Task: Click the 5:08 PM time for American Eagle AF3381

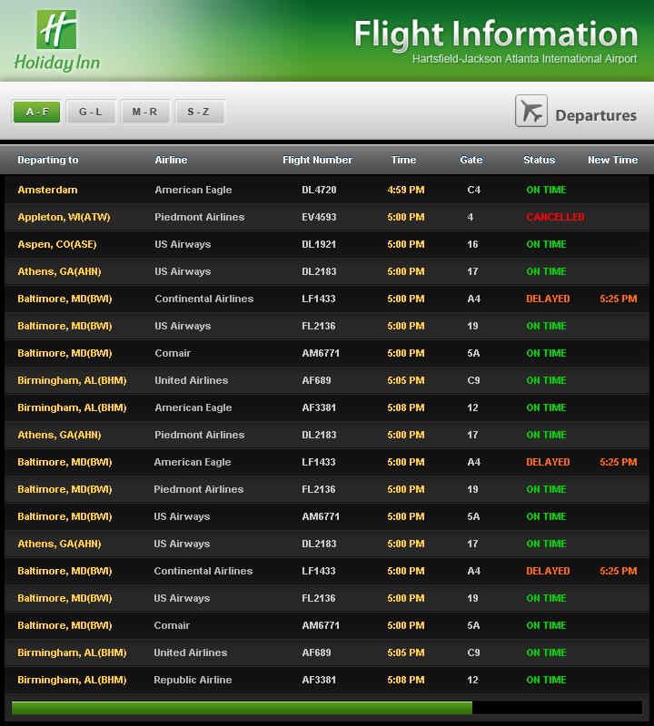Action: pyautogui.click(x=406, y=407)
